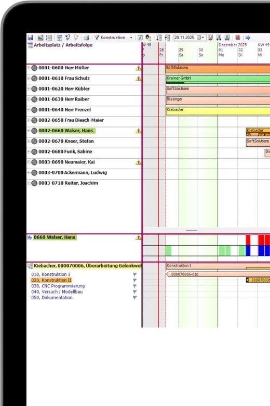Expand row 0002-0660 Walser, Hans

[29, 131]
